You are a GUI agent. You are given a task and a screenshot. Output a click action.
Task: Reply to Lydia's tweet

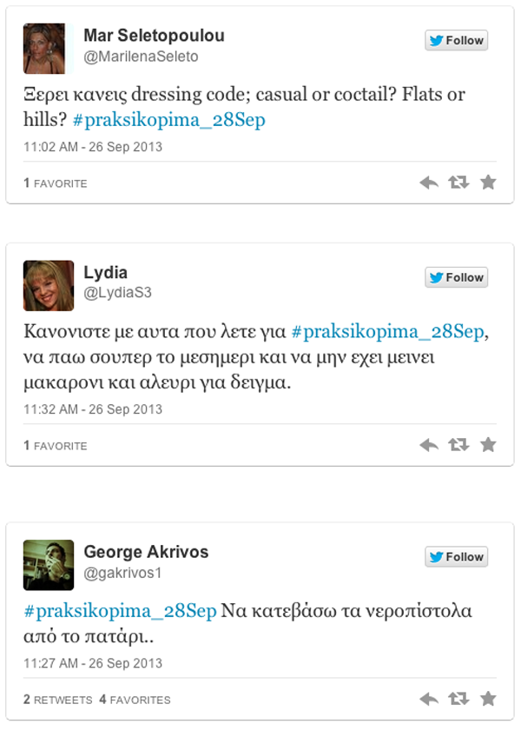[x=429, y=445]
